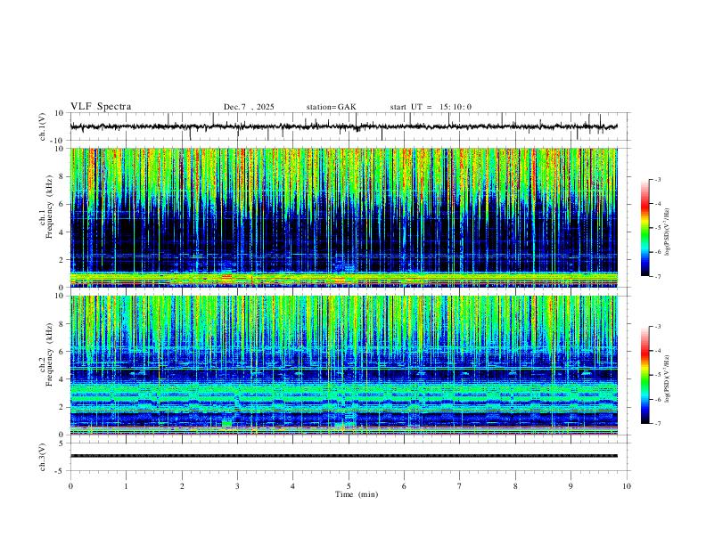
Task: Click the "Time (min)" axis label
Action: click(357, 494)
